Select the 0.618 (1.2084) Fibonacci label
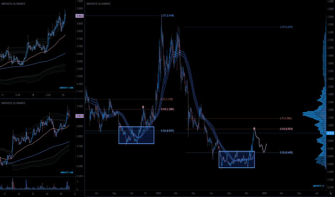The height and width of the screenshot is (197, 335). coord(167,109)
